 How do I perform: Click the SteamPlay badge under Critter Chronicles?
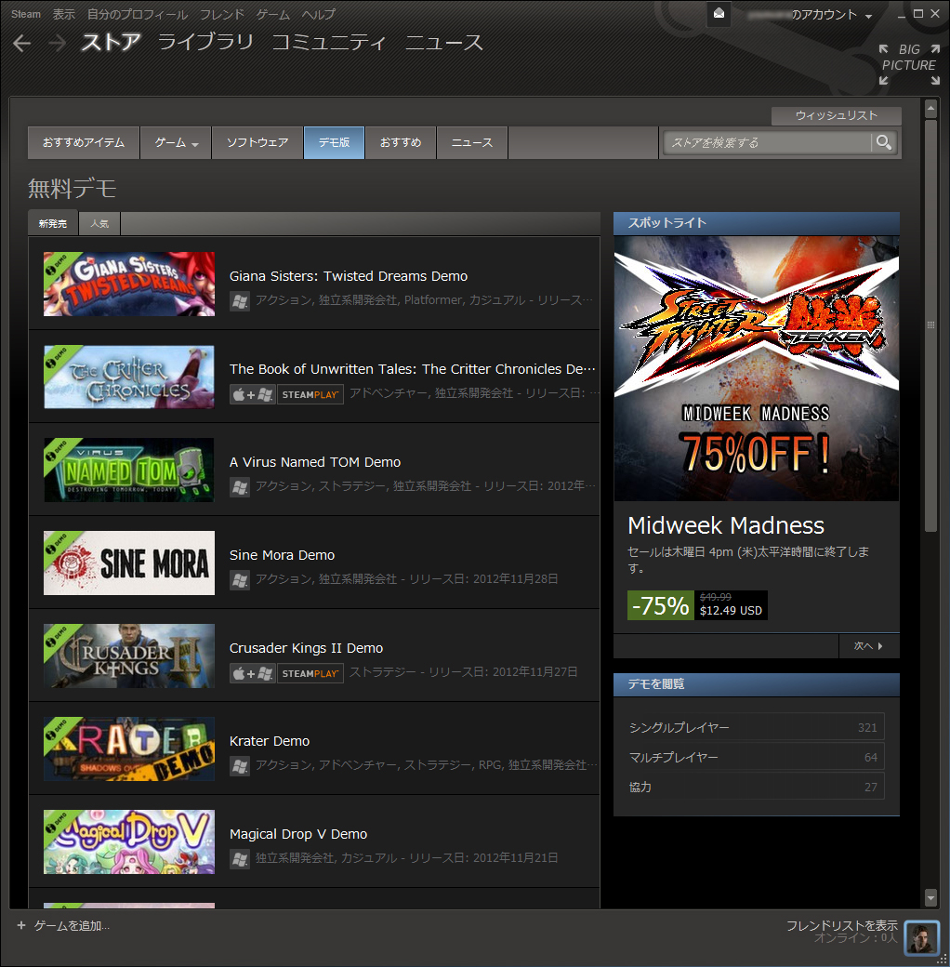[x=310, y=394]
